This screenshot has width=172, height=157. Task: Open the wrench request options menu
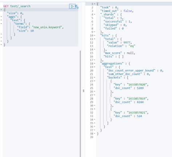click(77, 7)
